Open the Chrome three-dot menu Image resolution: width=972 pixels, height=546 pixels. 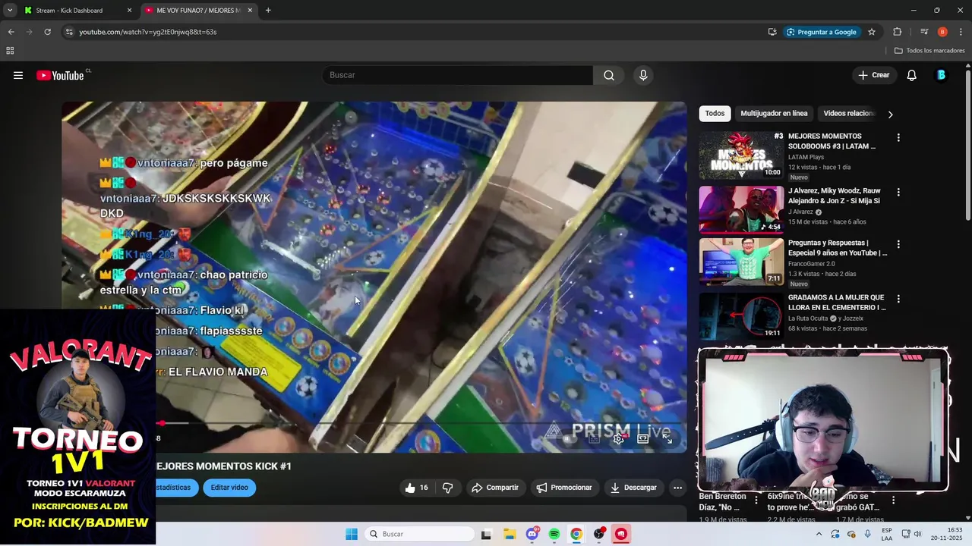961,32
